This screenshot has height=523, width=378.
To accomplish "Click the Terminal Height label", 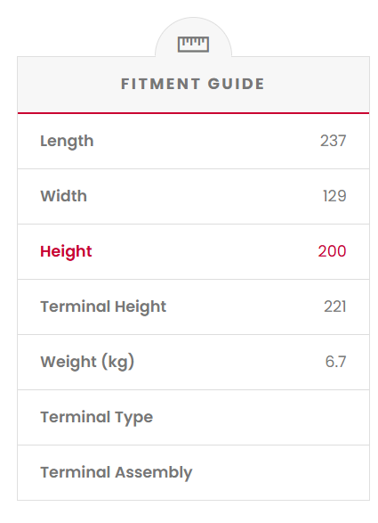I will (x=103, y=306).
